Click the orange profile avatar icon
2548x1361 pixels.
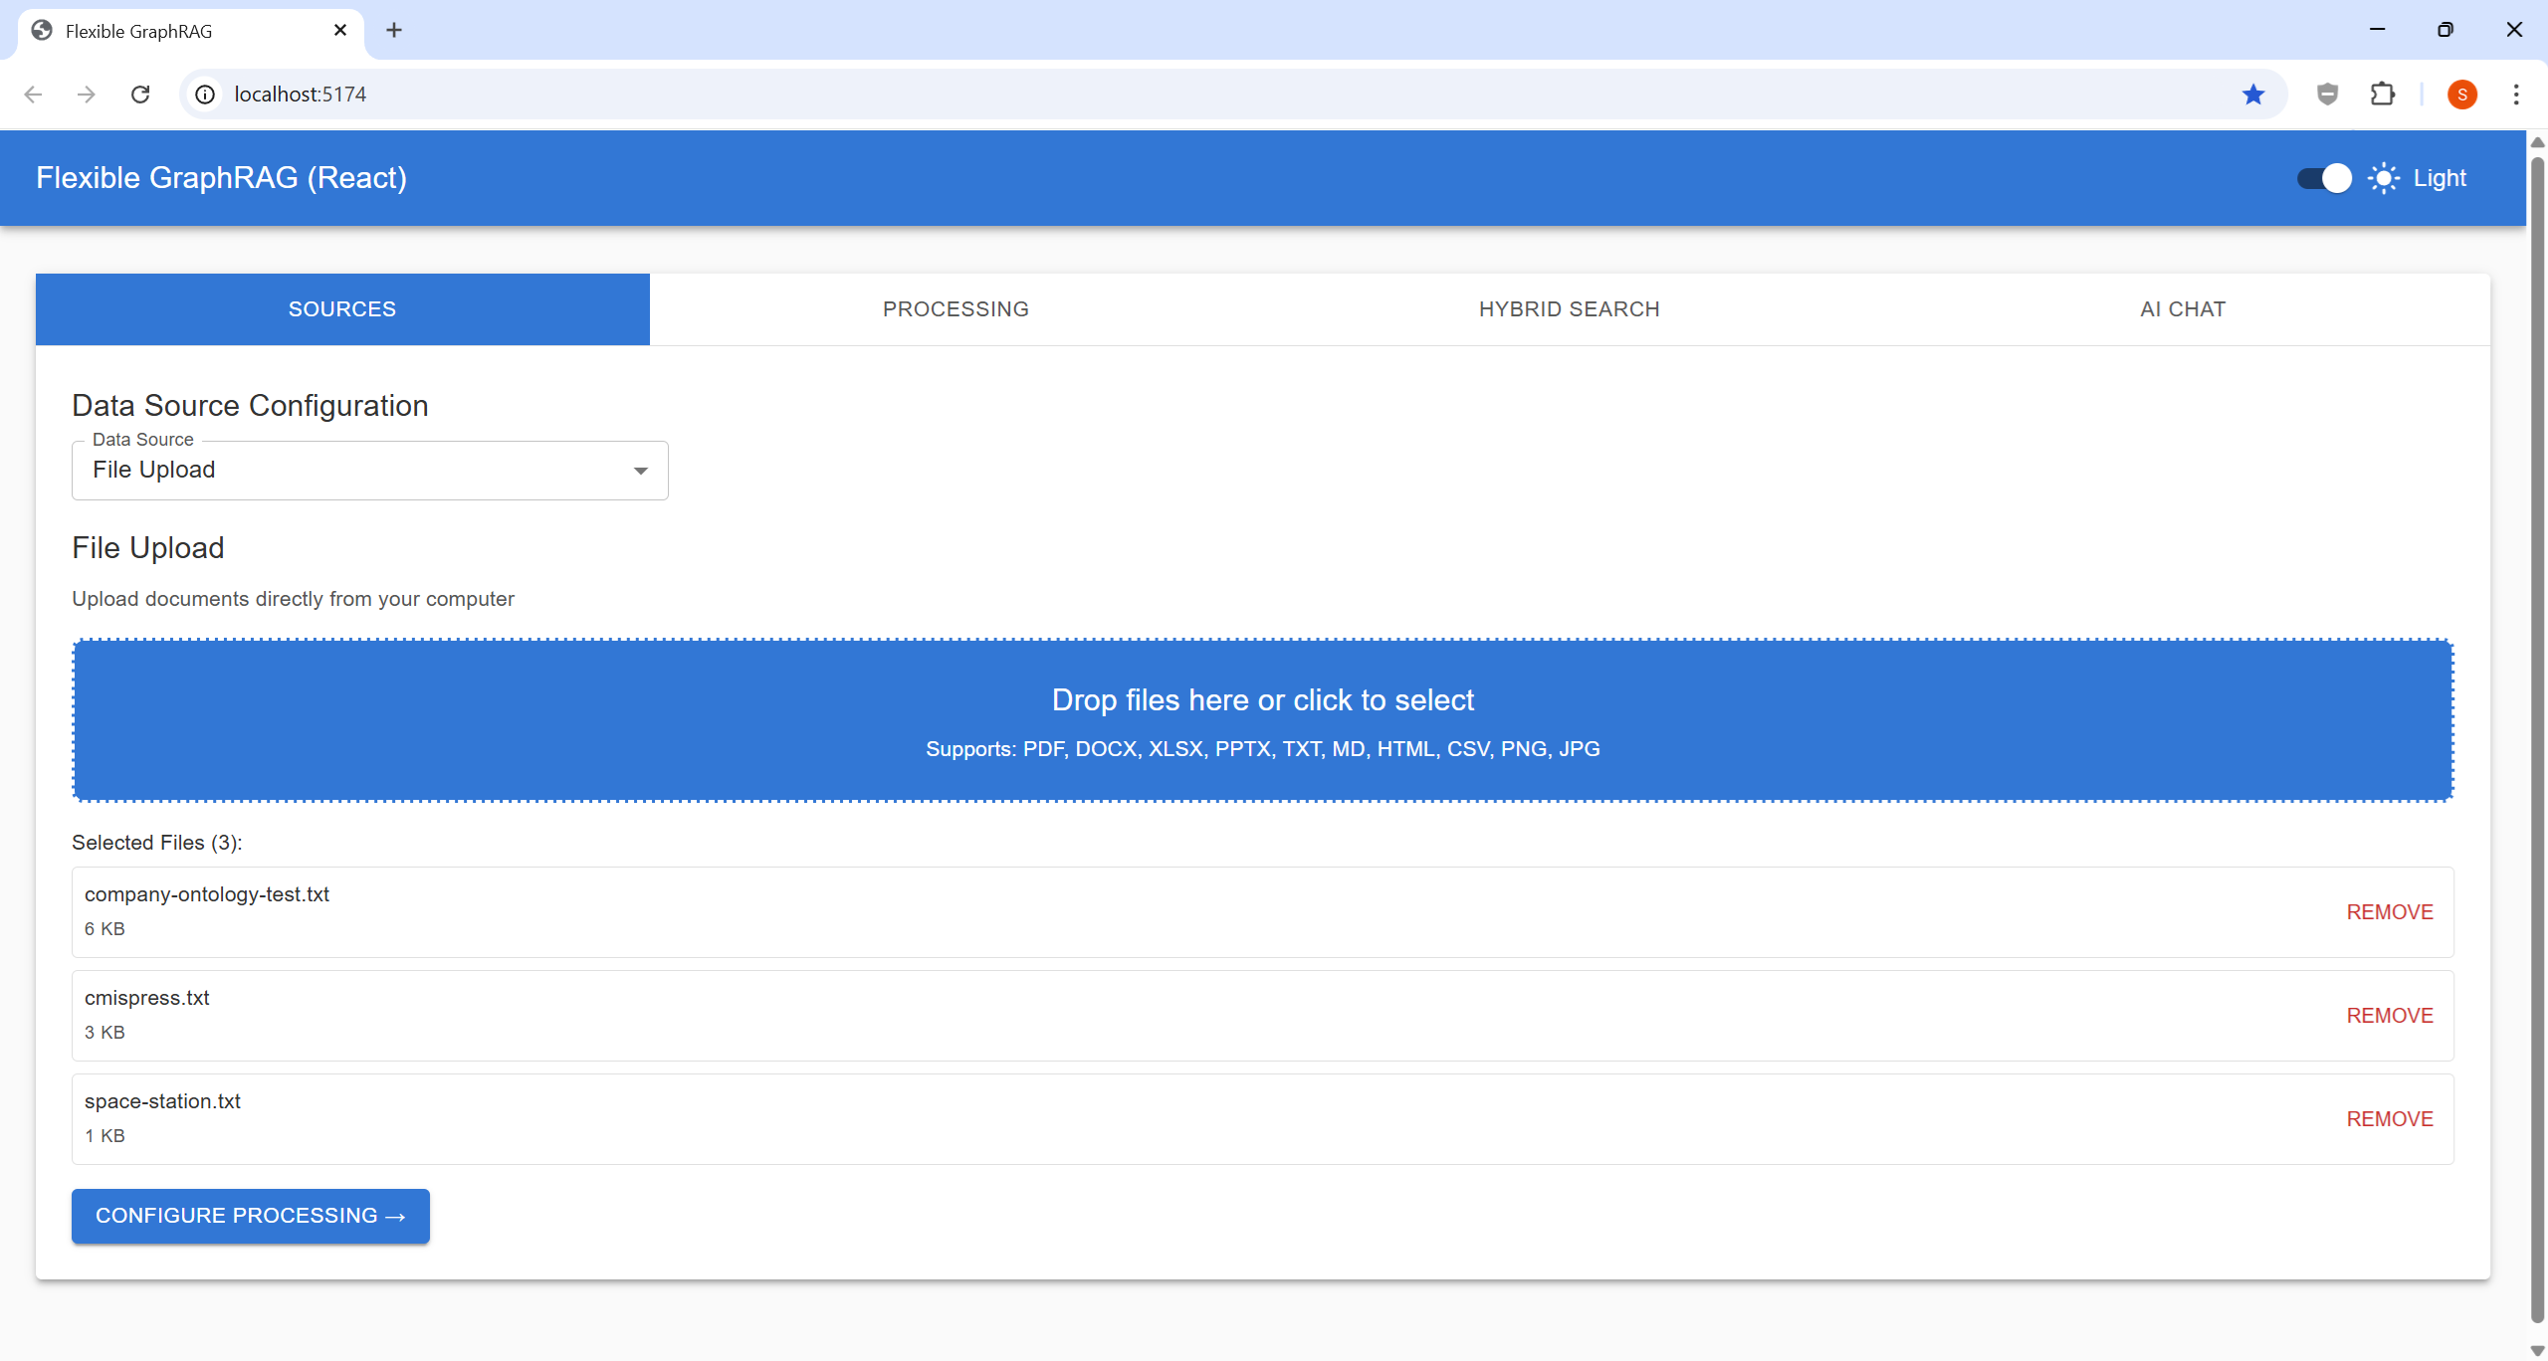click(2462, 95)
